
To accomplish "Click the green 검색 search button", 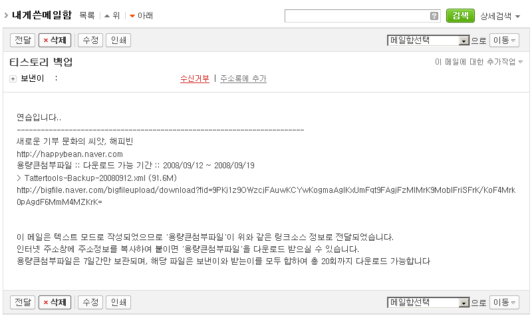I will (460, 15).
